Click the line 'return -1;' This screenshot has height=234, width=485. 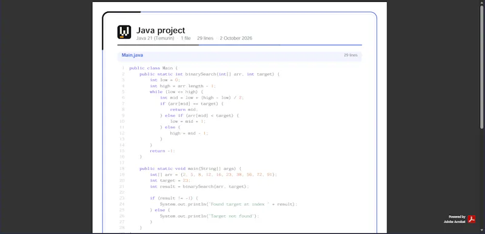click(162, 151)
